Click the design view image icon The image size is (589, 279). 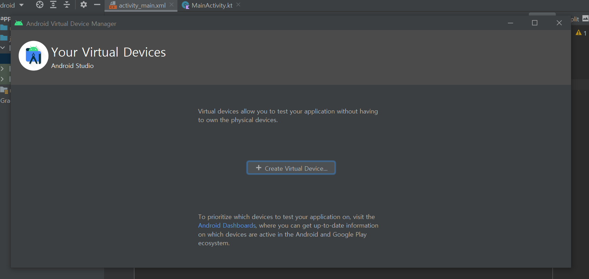[x=586, y=19]
